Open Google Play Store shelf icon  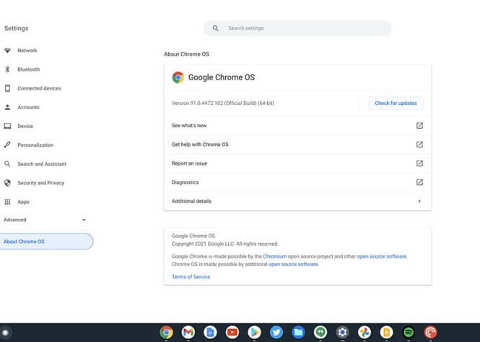click(254, 333)
